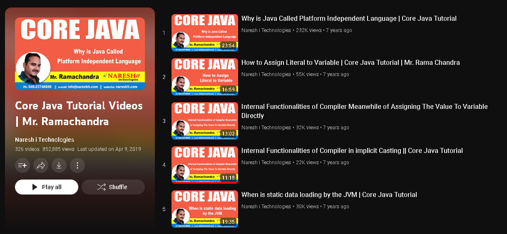Viewport: 507px width, 234px height.
Task: Click '852,885 views' text
Action: (58, 149)
